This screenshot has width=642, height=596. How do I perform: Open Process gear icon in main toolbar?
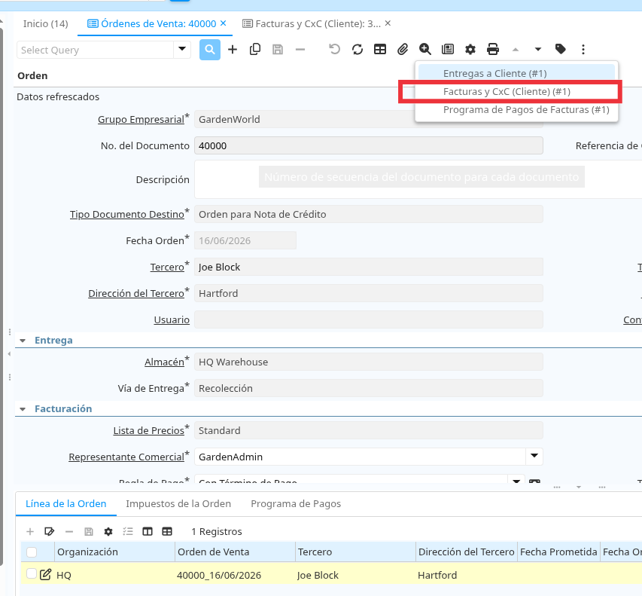pyautogui.click(x=470, y=50)
